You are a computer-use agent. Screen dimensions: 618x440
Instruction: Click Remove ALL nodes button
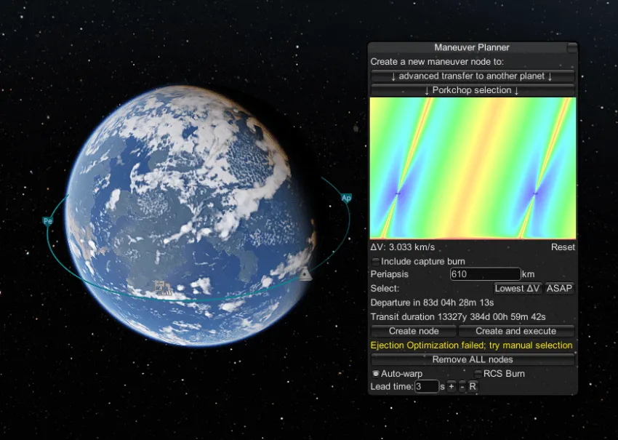pos(473,359)
